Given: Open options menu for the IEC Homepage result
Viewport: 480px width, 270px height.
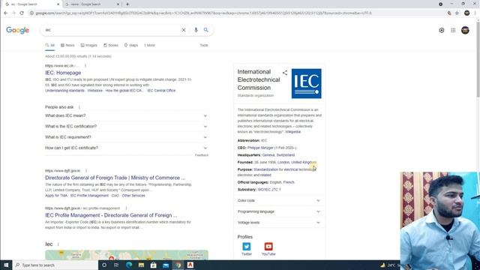Looking at the screenshot, I should tap(85, 66).
